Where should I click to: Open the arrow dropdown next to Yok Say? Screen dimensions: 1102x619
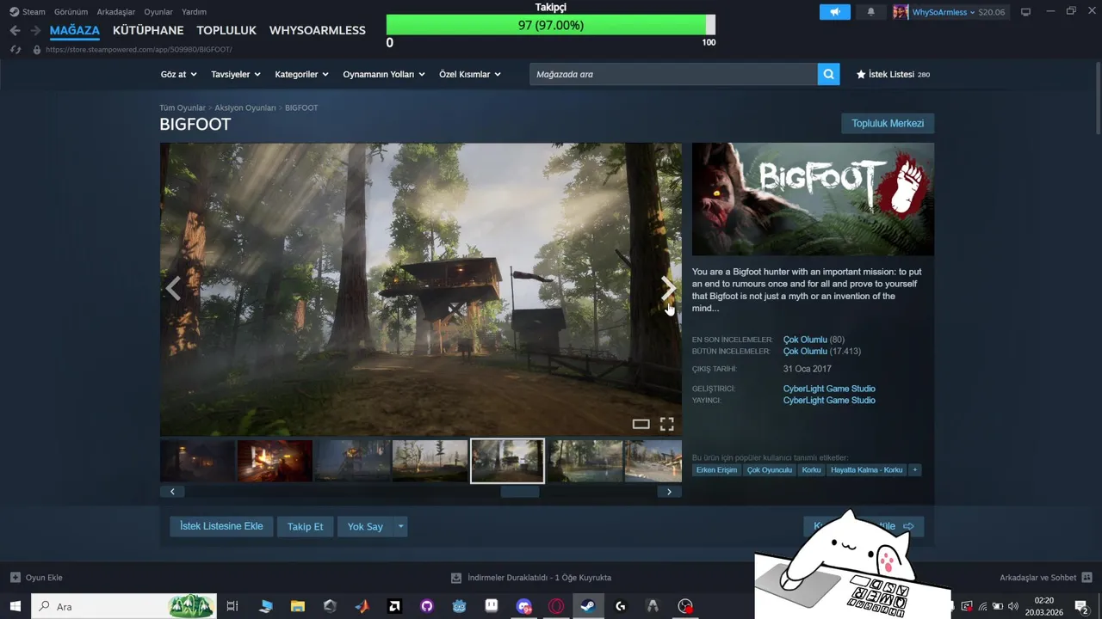tap(400, 526)
